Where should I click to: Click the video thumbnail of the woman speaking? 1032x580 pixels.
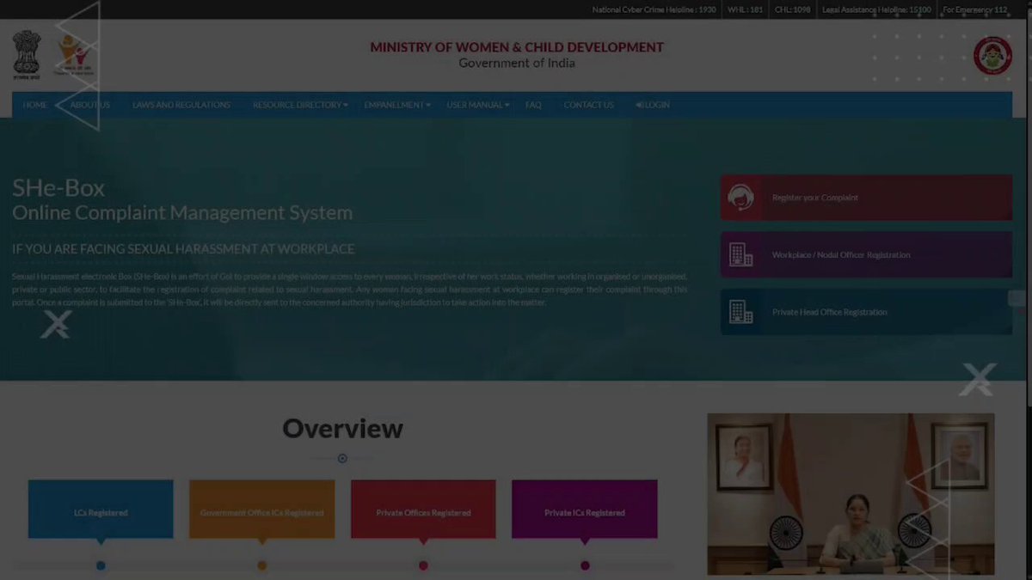[851, 494]
